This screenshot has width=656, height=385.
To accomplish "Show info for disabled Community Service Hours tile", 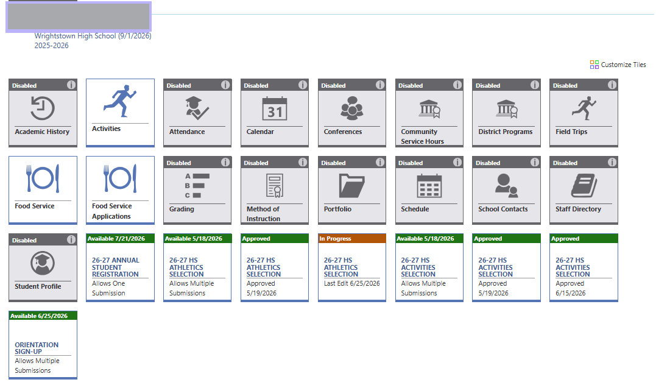I will coord(457,85).
